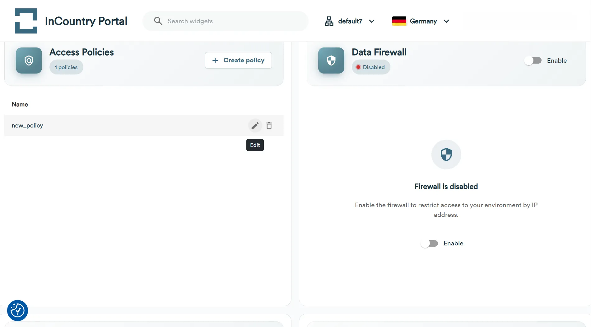591x327 pixels.
Task: Click the 'Firewall is disabled' heading
Action: (x=446, y=186)
